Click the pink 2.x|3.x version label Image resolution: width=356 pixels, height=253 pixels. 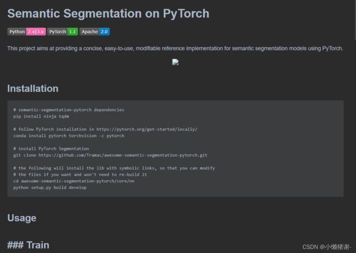click(36, 32)
